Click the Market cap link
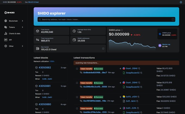 [x=166, y=45]
